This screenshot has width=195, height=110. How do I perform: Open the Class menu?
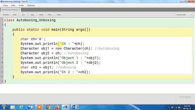coord(5,5)
